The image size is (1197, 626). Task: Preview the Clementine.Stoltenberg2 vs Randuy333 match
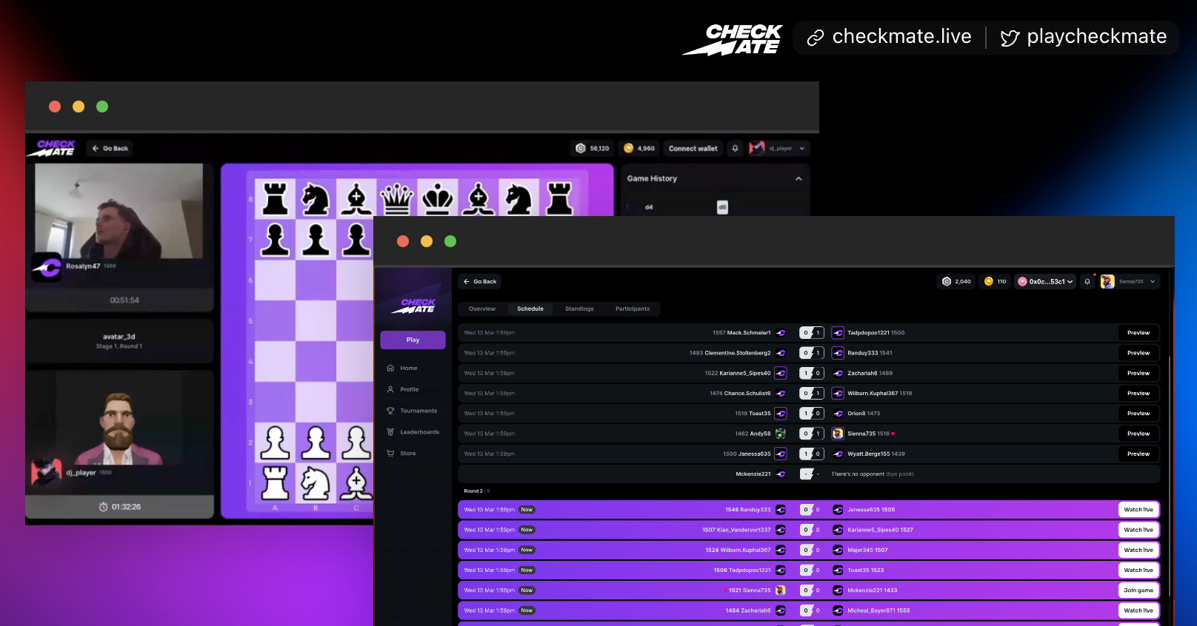point(1138,353)
